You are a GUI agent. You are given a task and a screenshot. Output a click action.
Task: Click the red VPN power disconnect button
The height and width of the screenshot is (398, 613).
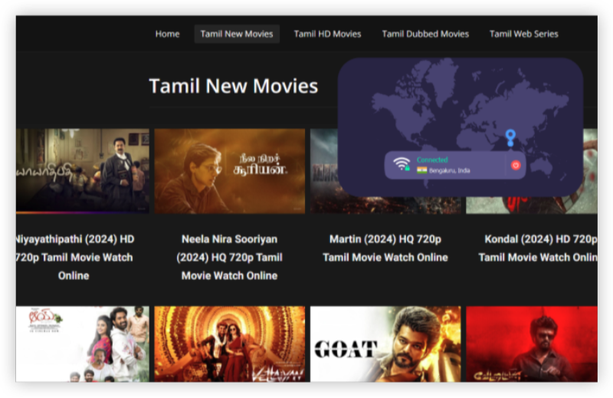[x=516, y=165]
